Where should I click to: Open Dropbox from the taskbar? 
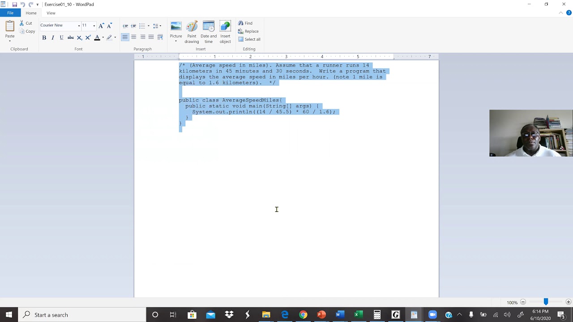(229, 315)
